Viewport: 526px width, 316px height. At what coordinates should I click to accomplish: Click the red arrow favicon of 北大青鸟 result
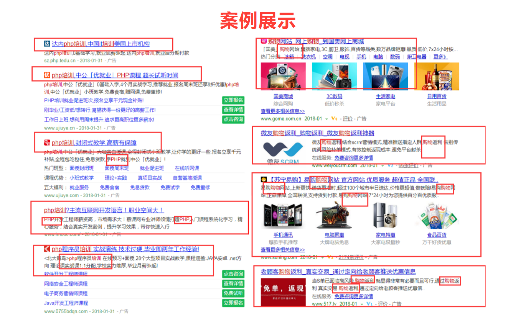click(47, 249)
